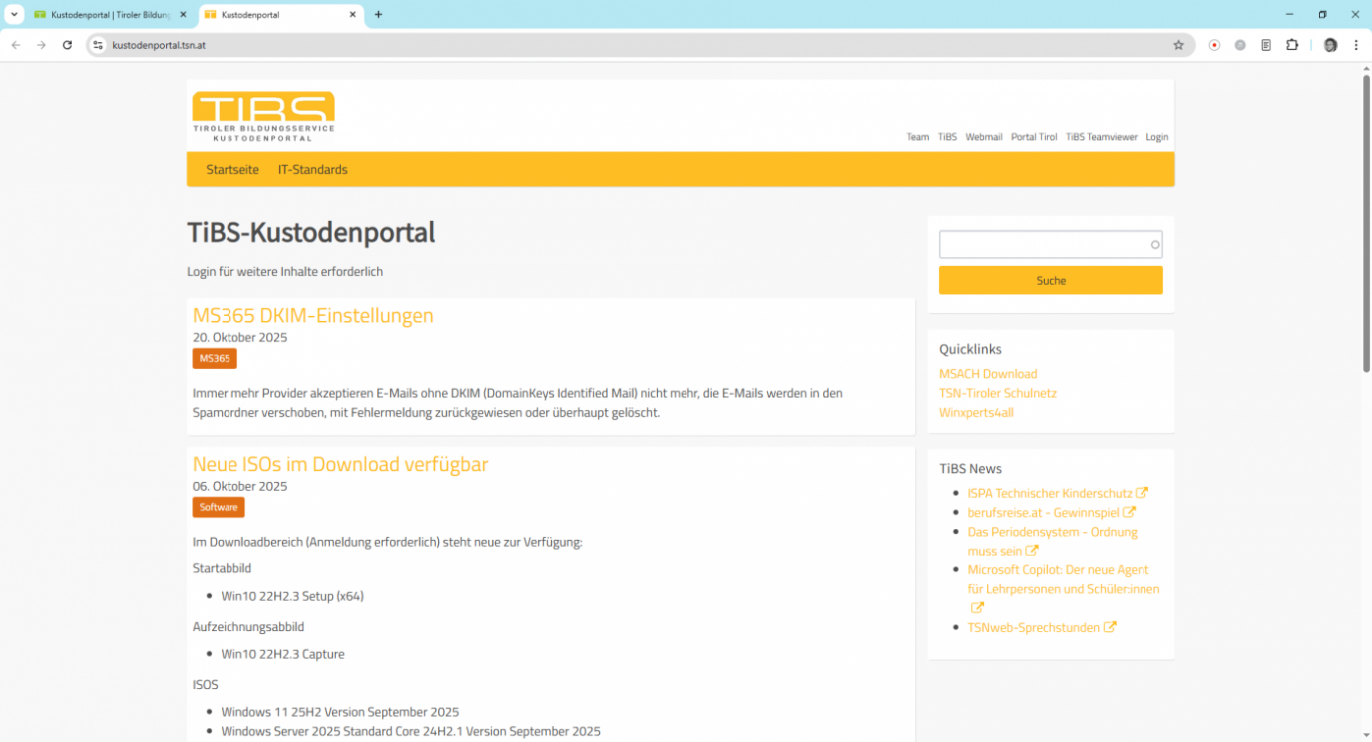Bookmark the page via the star icon
Image resolution: width=1372 pixels, height=742 pixels.
1179,45
